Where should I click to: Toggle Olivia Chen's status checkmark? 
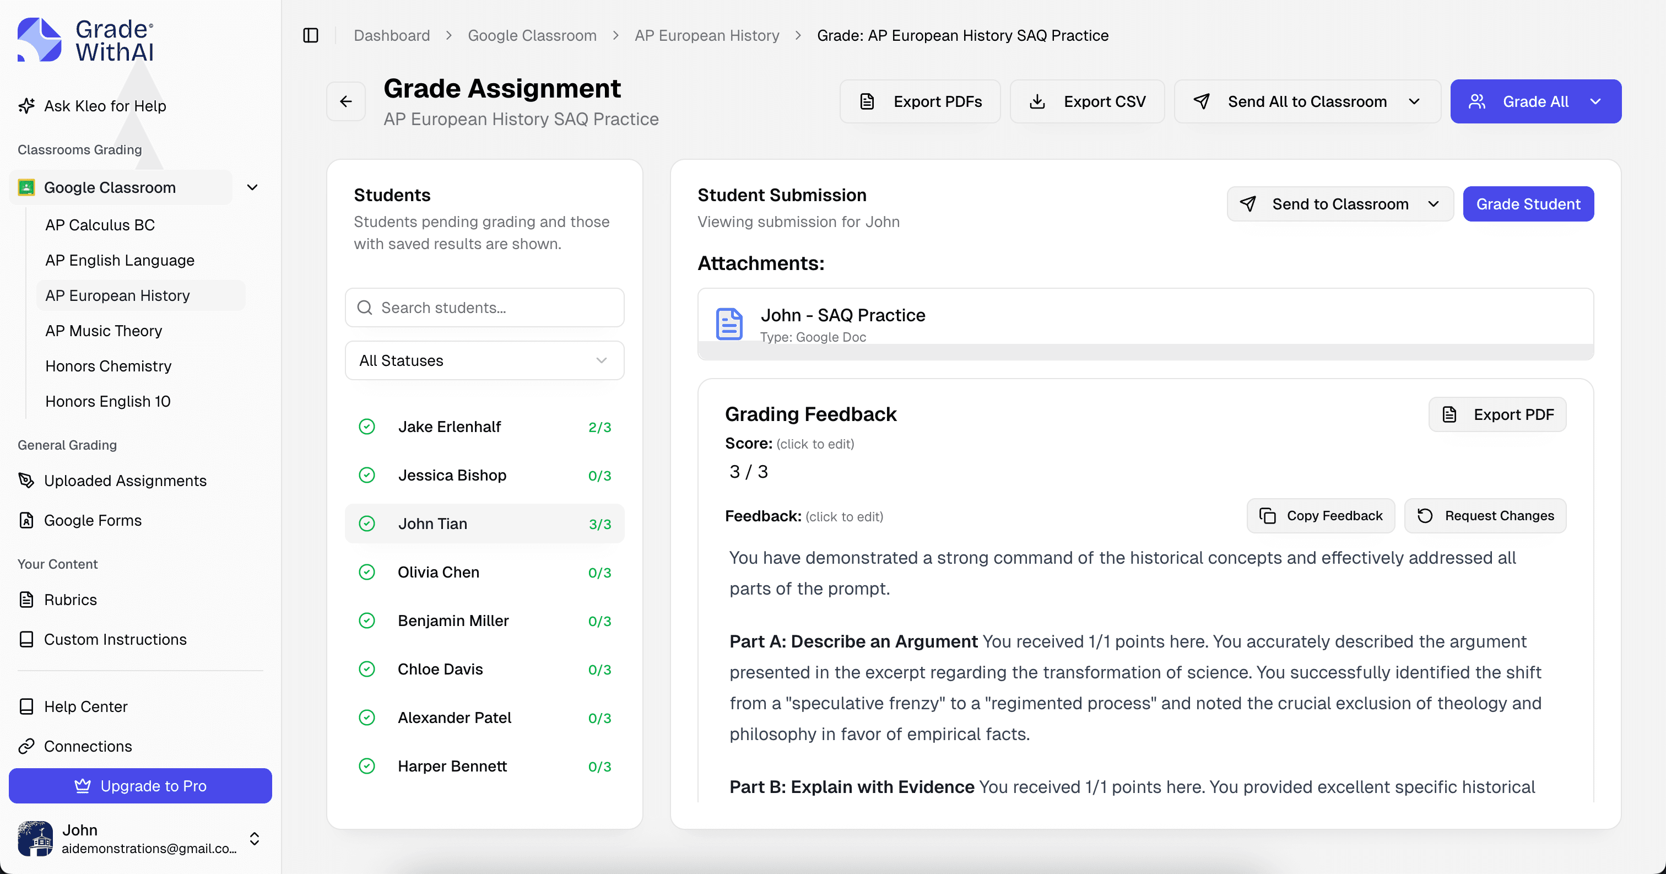tap(367, 572)
